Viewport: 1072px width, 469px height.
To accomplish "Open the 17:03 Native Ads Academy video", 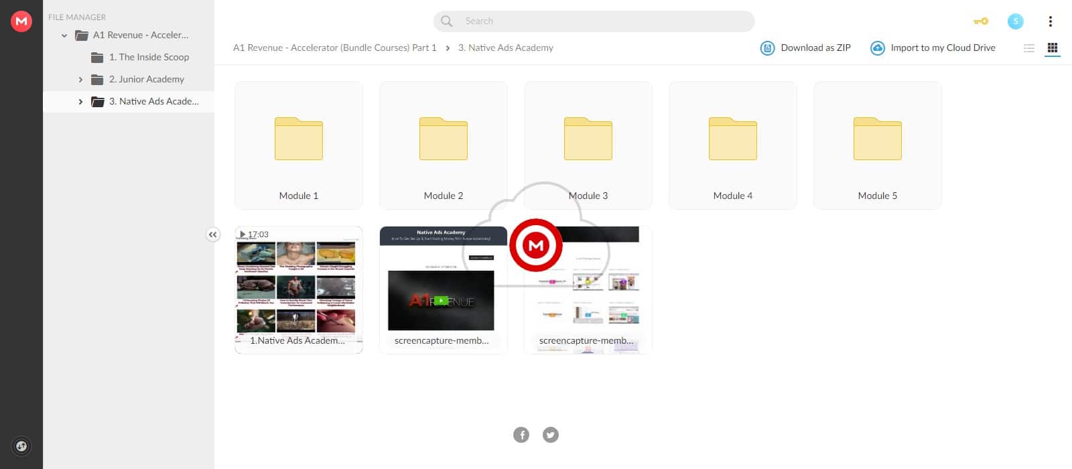I will [x=299, y=289].
